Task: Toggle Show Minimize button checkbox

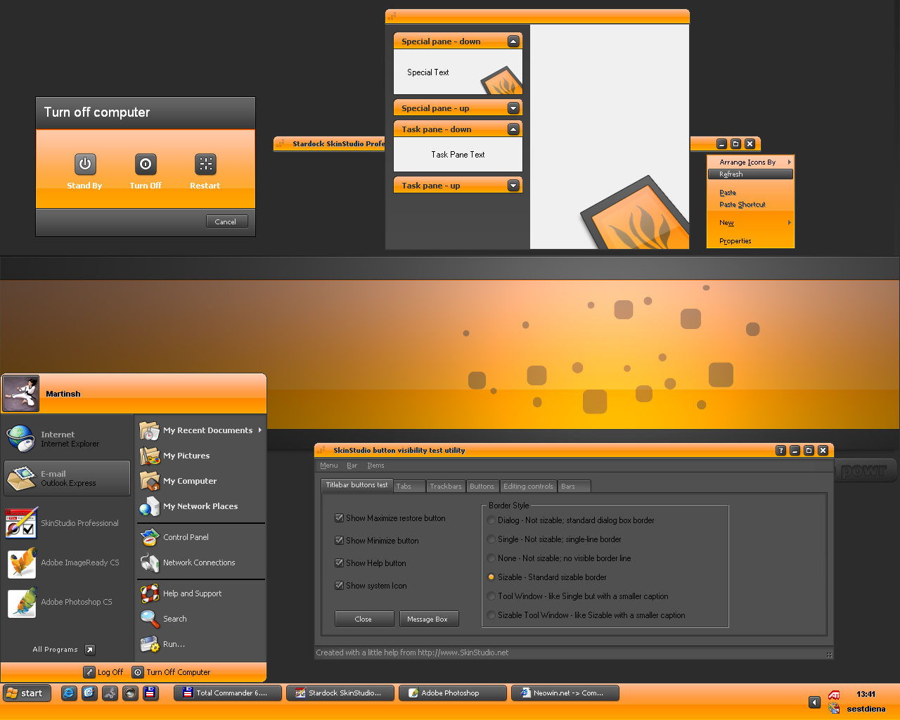Action: point(340,541)
